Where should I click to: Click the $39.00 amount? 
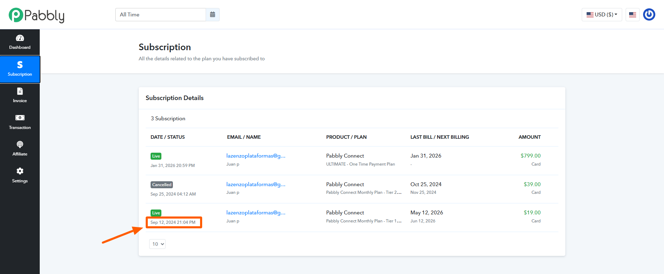point(532,184)
